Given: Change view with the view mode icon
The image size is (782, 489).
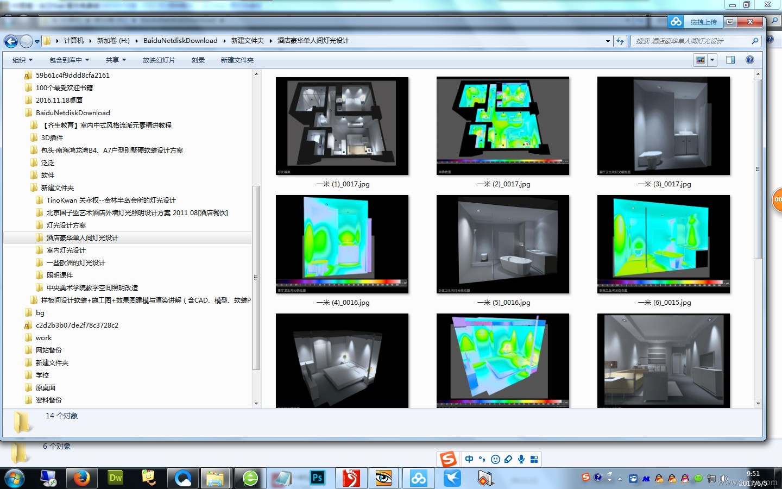Looking at the screenshot, I should point(701,60).
